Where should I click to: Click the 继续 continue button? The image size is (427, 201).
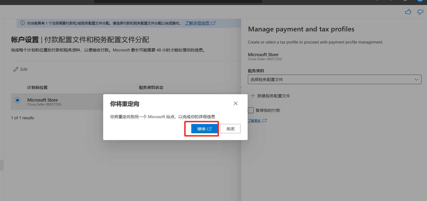204,129
